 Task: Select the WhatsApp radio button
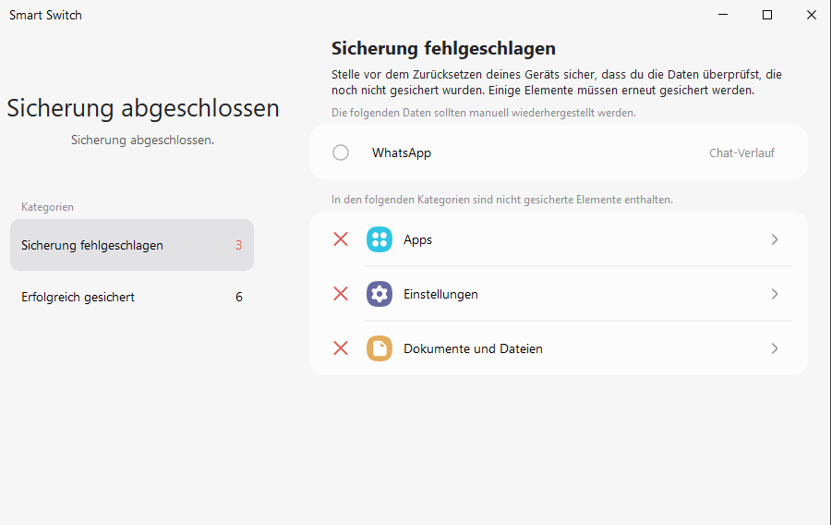coord(341,153)
